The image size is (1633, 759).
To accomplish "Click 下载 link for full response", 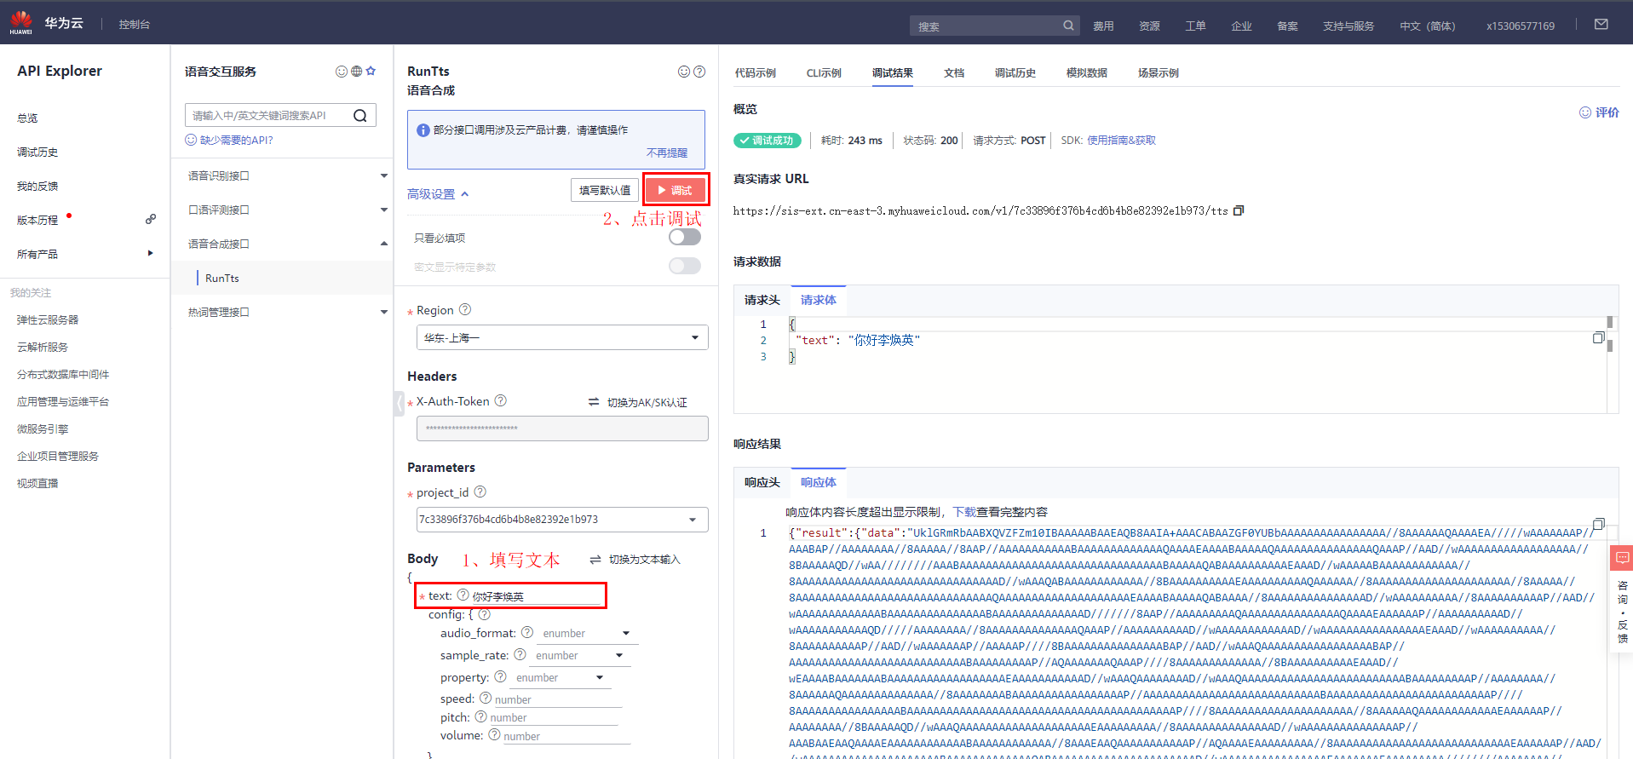I will click(964, 512).
